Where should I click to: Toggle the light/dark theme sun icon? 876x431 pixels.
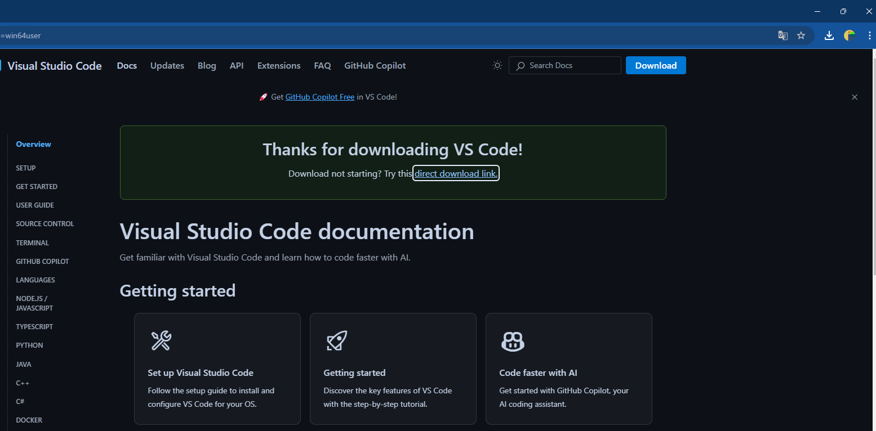(497, 65)
